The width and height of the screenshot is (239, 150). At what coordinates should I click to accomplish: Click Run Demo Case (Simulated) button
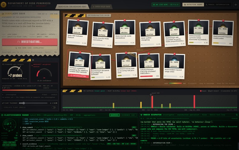30,48
